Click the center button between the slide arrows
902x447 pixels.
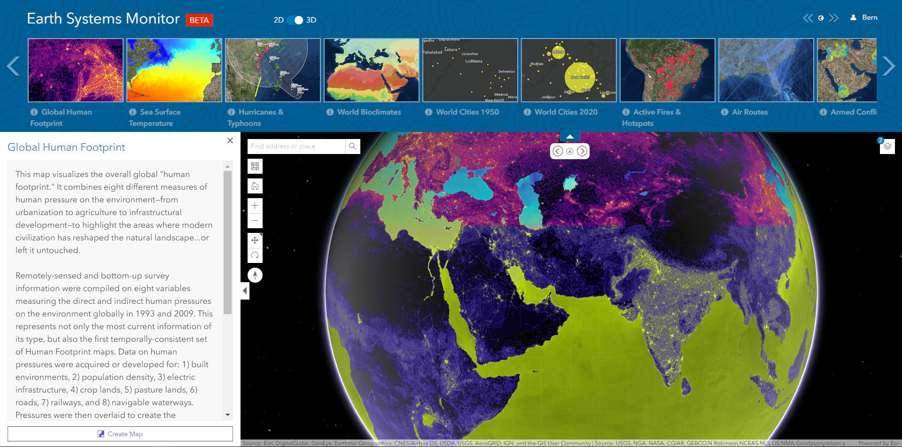pos(569,151)
